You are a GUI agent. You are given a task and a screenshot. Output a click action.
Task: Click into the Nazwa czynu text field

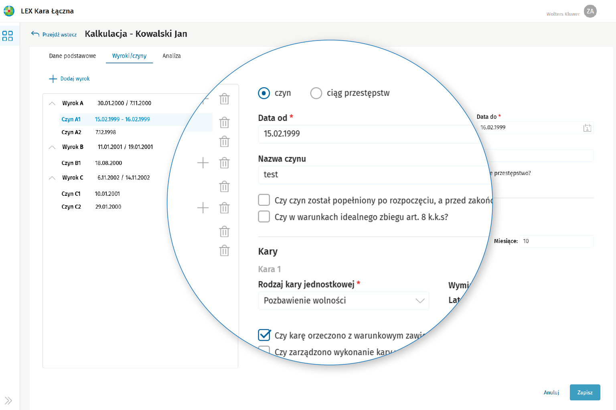pyautogui.click(x=369, y=175)
